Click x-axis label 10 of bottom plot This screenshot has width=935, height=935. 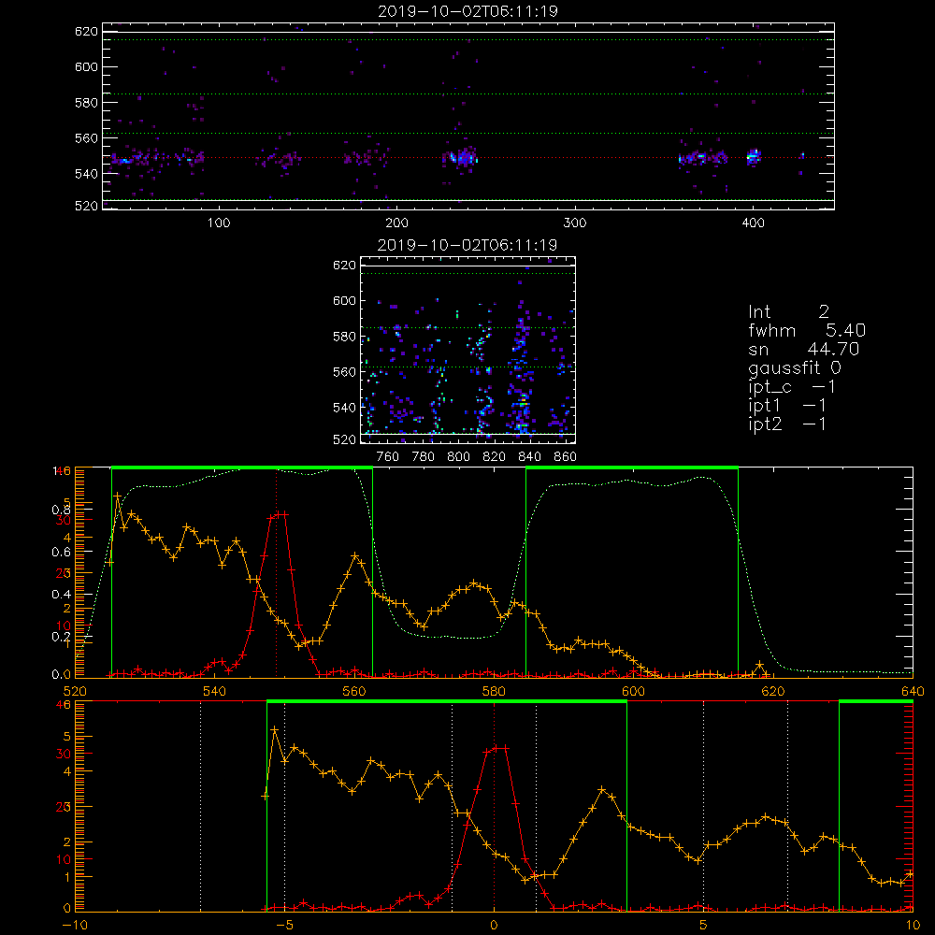tap(913, 925)
